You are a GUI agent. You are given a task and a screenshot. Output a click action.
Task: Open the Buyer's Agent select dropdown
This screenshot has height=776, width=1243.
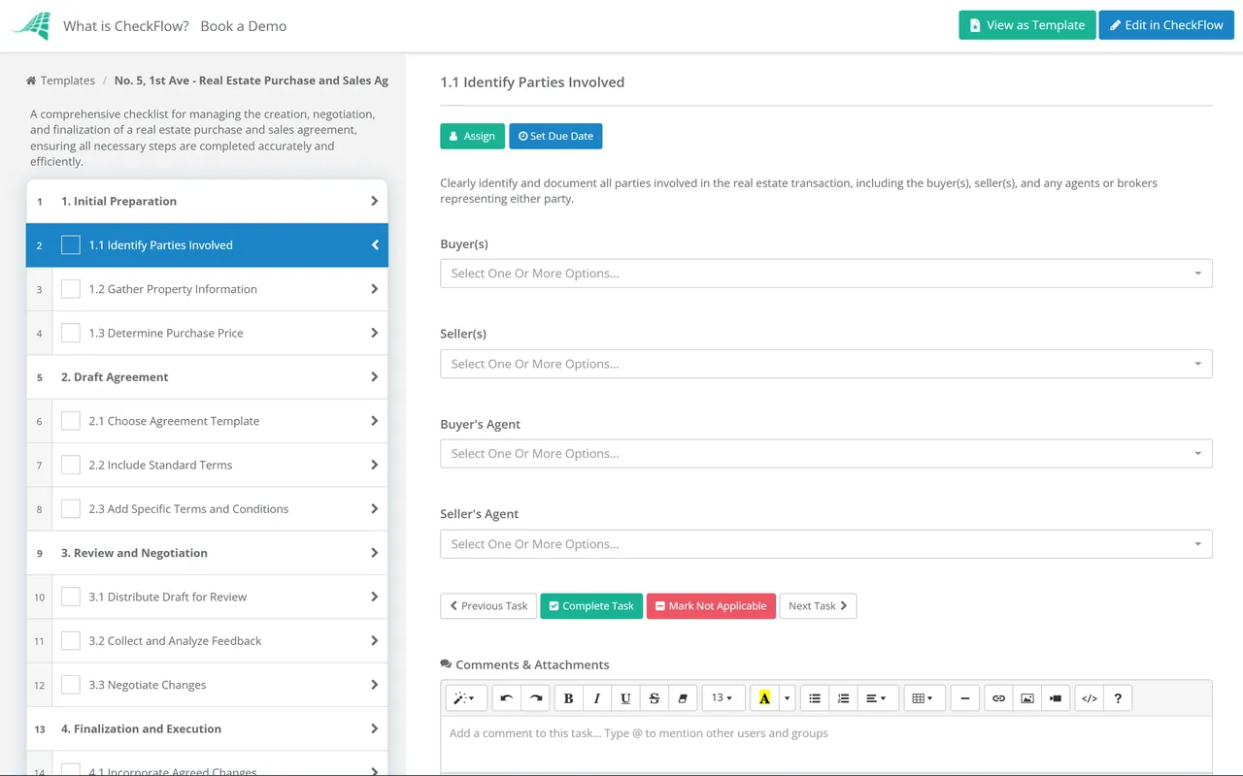tap(826, 453)
